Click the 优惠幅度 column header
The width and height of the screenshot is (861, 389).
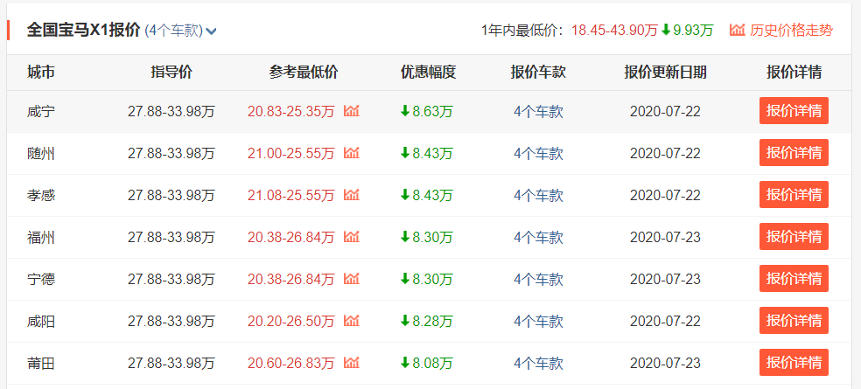click(x=428, y=73)
